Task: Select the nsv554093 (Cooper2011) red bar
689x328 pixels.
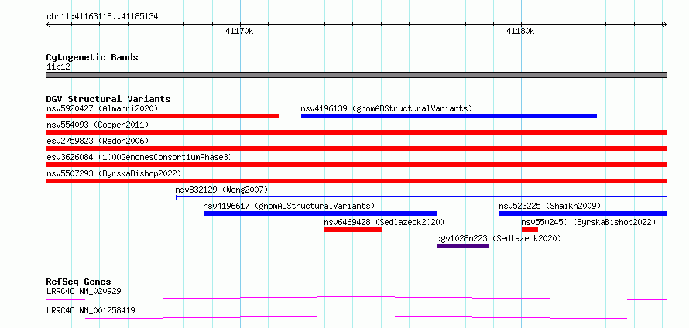Action: pos(357,132)
